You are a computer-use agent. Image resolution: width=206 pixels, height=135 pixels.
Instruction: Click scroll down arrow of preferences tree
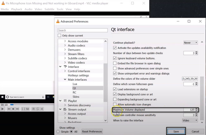coord(106,120)
